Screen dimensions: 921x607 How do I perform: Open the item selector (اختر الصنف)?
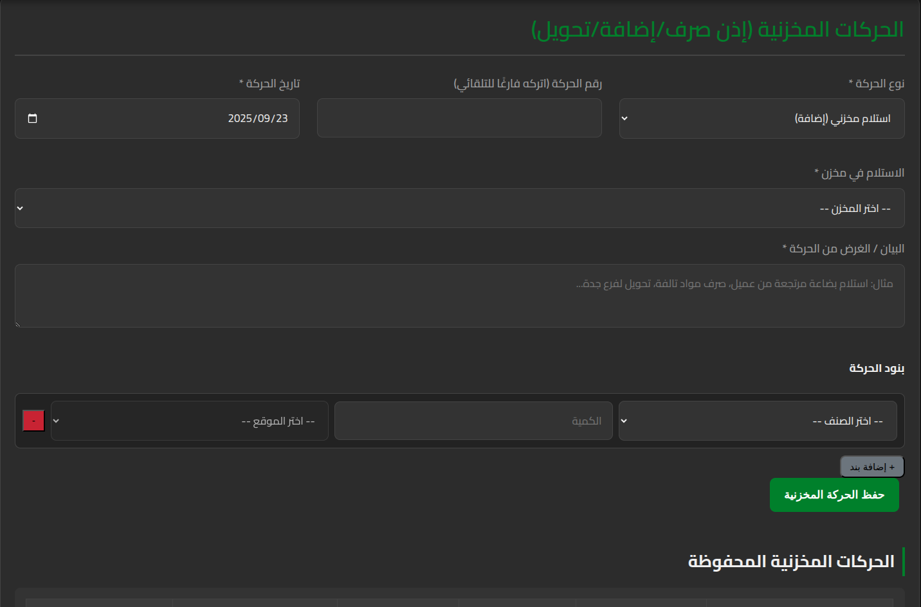pyautogui.click(x=758, y=421)
